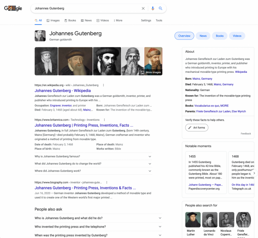
Task: Click into the search input field
Action: [x=85, y=8]
